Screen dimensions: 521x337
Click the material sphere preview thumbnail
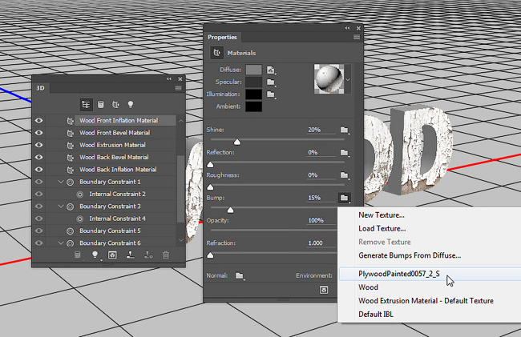pos(329,79)
